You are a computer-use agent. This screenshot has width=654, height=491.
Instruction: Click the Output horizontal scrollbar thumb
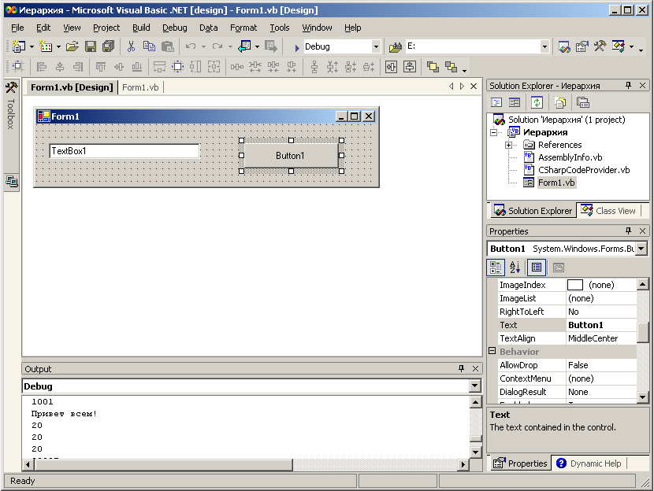(x=163, y=464)
